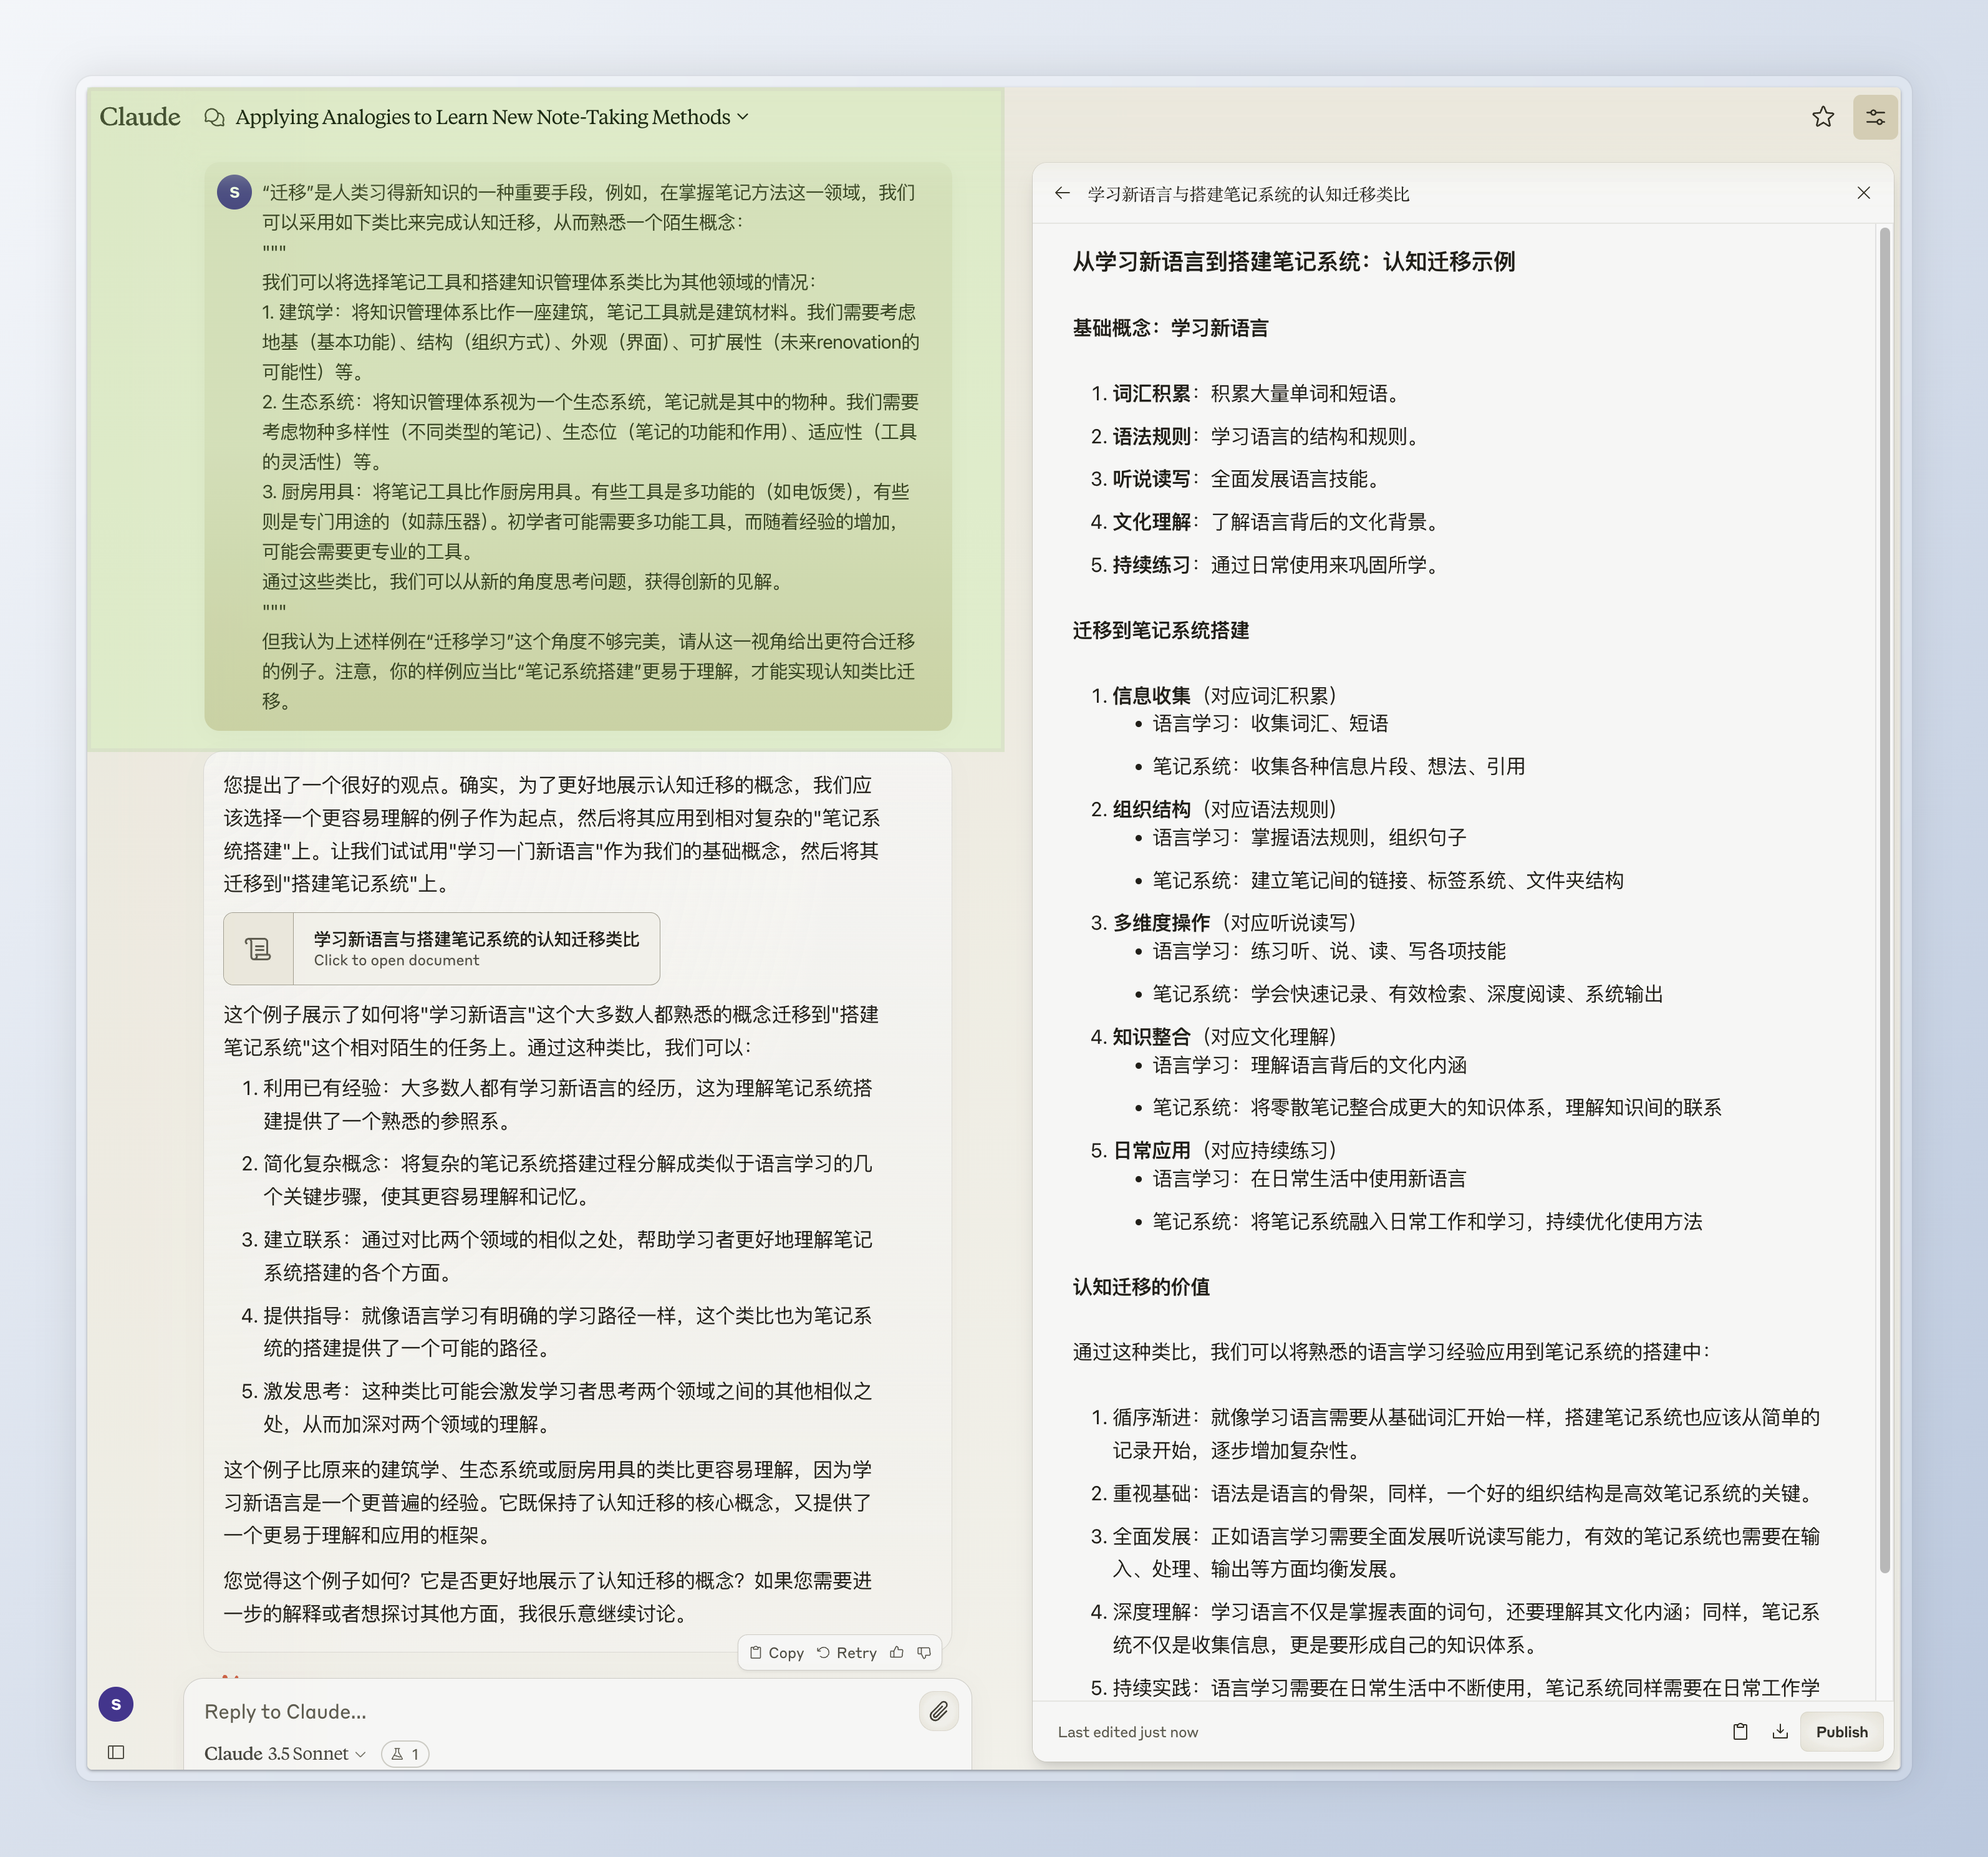1988x1857 pixels.
Task: Click the user avatar S at bottom left
Action: pos(116,1704)
